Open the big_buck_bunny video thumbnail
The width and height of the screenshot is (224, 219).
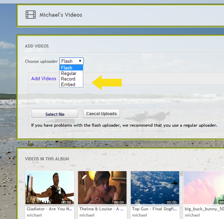point(204,188)
